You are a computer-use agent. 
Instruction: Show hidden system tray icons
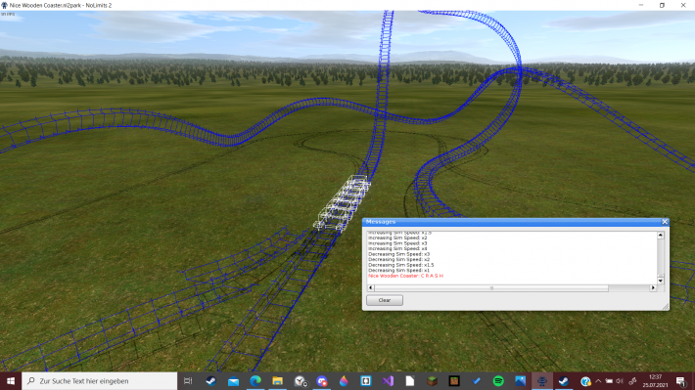[598, 381]
